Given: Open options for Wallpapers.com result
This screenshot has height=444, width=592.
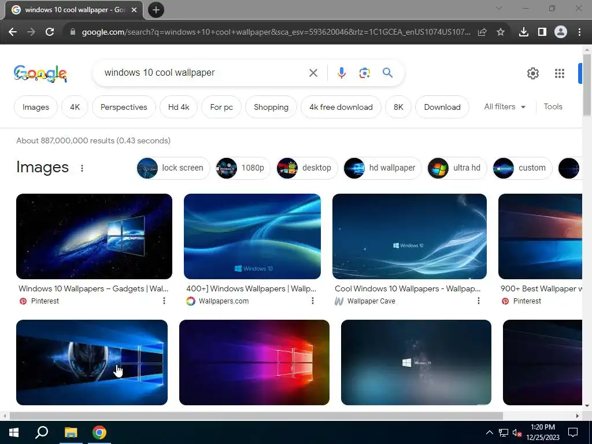Looking at the screenshot, I should 313,301.
